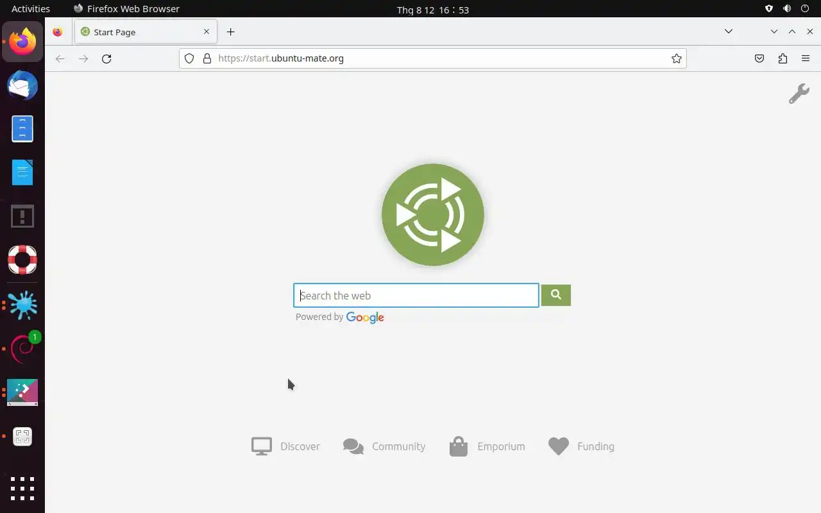Open the Files manager from the dock

22,130
